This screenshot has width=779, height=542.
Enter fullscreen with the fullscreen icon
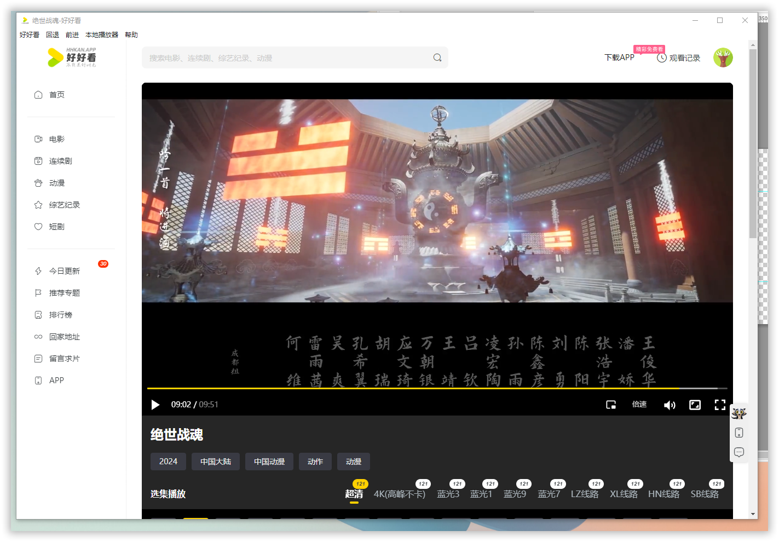[x=720, y=405]
